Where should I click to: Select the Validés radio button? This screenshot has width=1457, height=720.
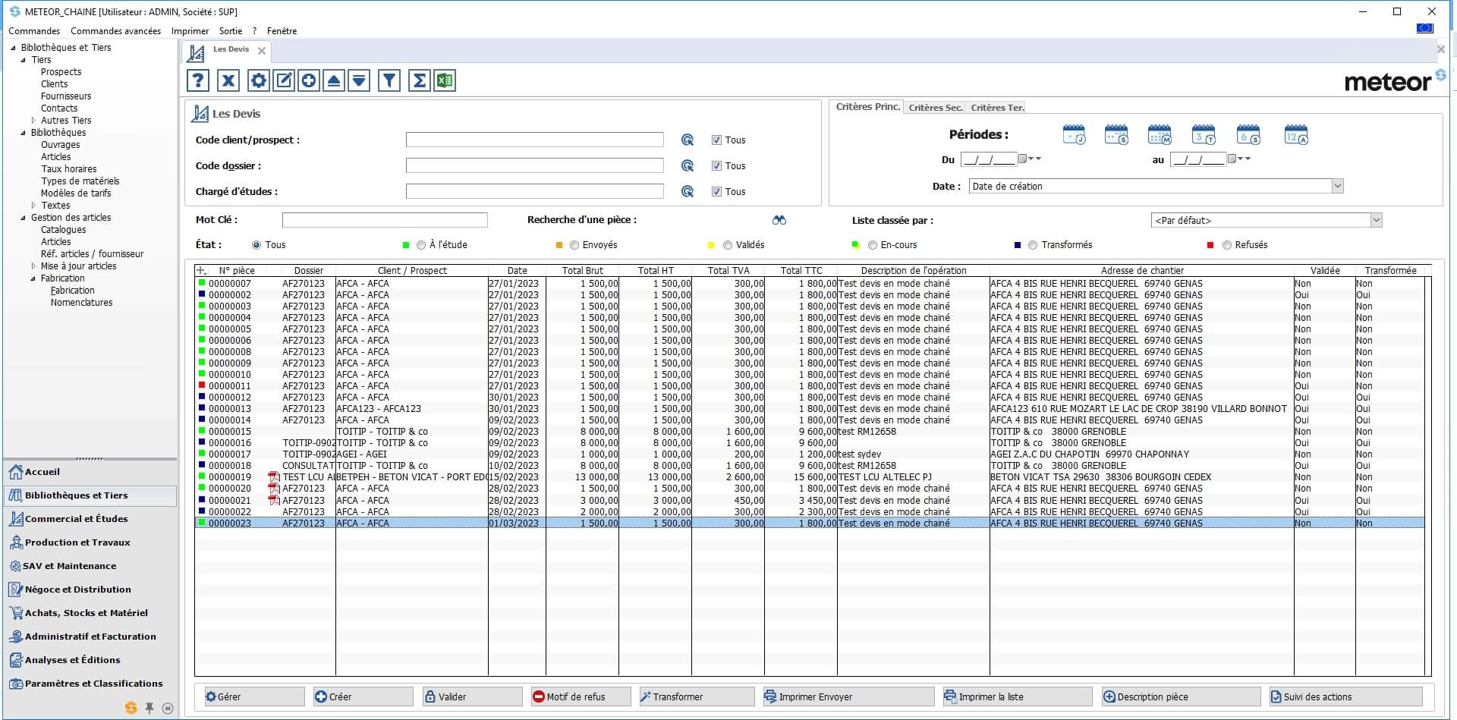tap(728, 245)
